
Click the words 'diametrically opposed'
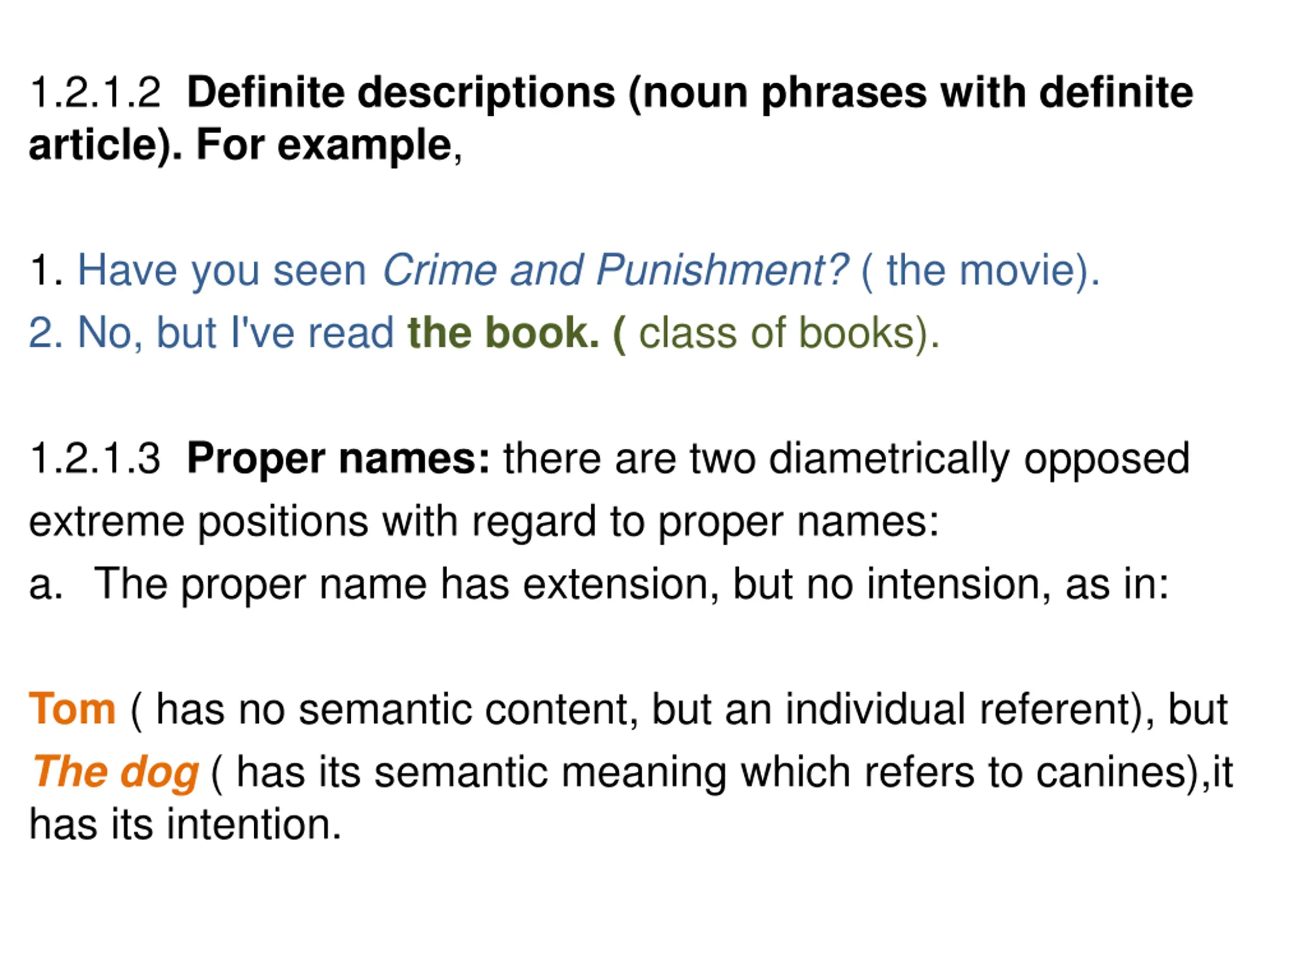[979, 459]
